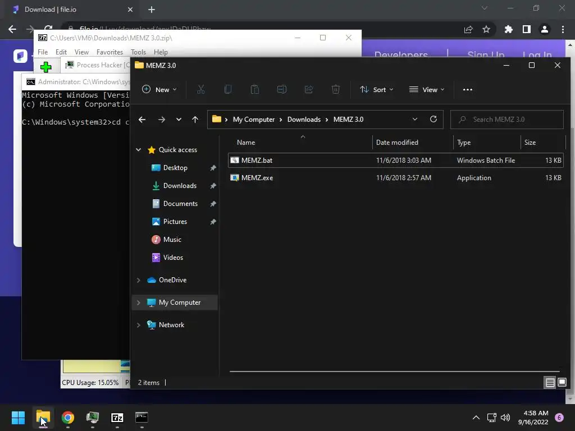
Task: Select Downloads in Quick access sidebar
Action: tap(180, 185)
